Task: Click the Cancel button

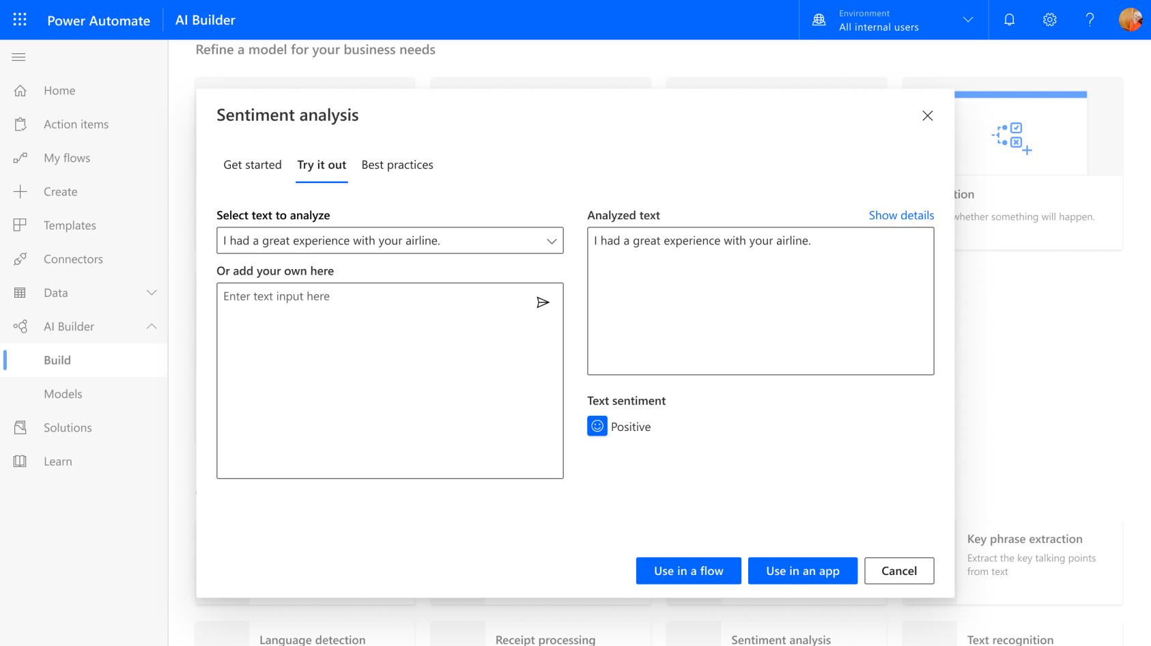Action: tap(899, 571)
